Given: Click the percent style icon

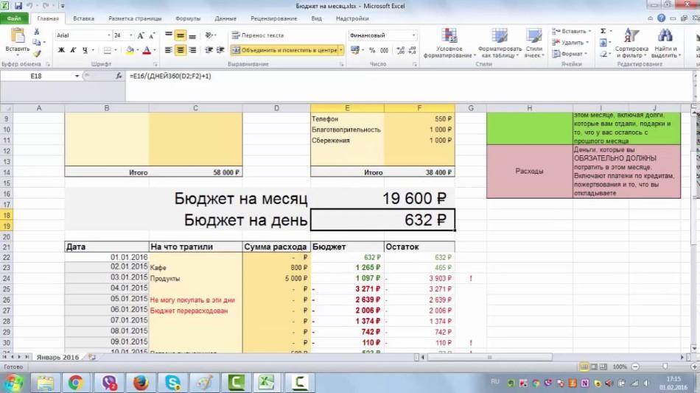Looking at the screenshot, I should [x=371, y=50].
